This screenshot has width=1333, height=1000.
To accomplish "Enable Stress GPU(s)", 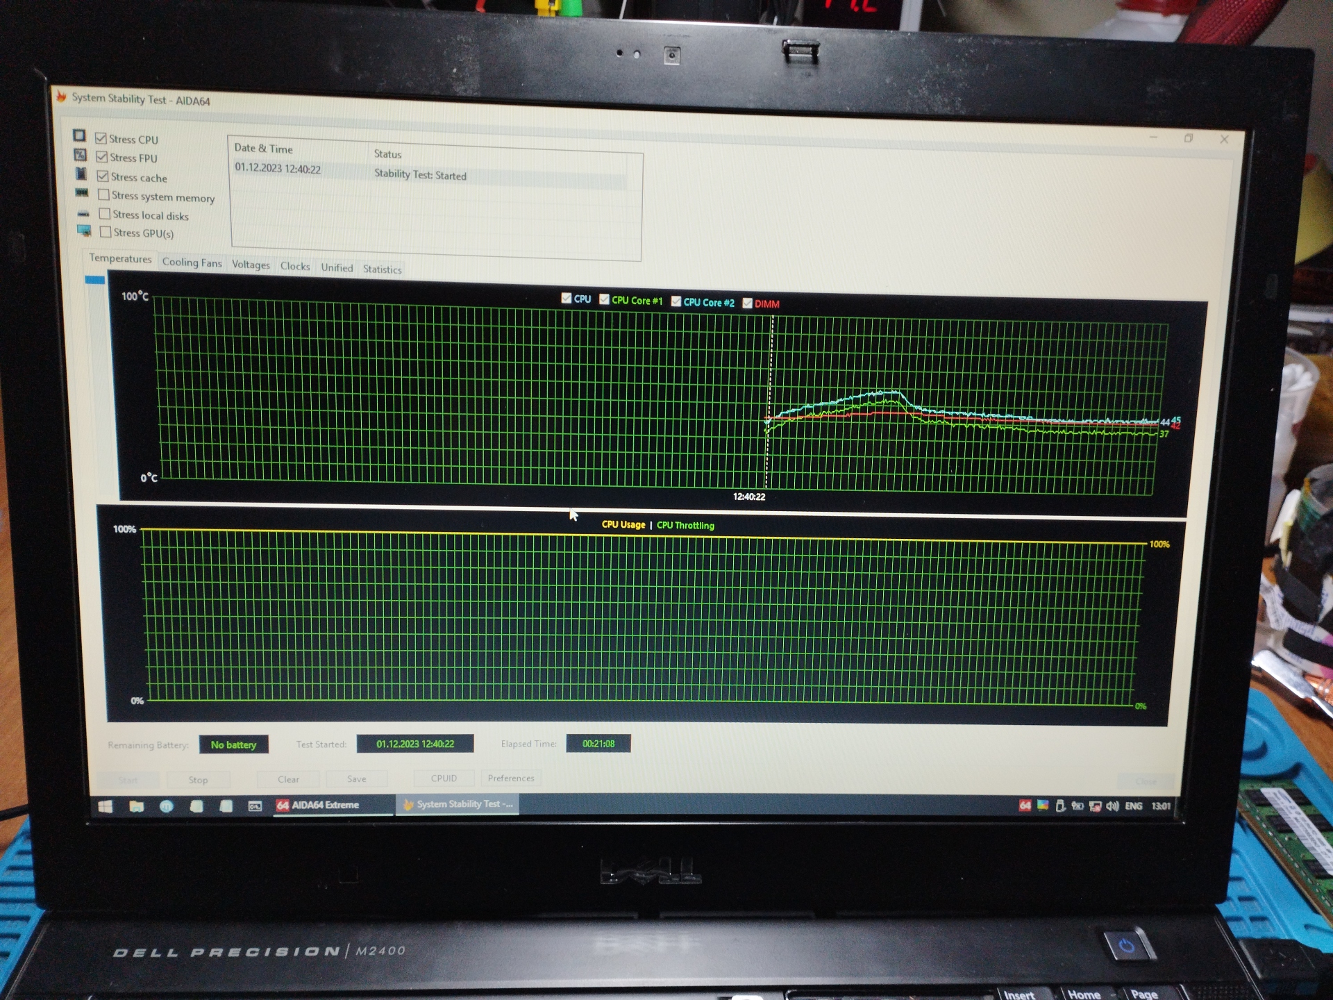I will (x=106, y=231).
